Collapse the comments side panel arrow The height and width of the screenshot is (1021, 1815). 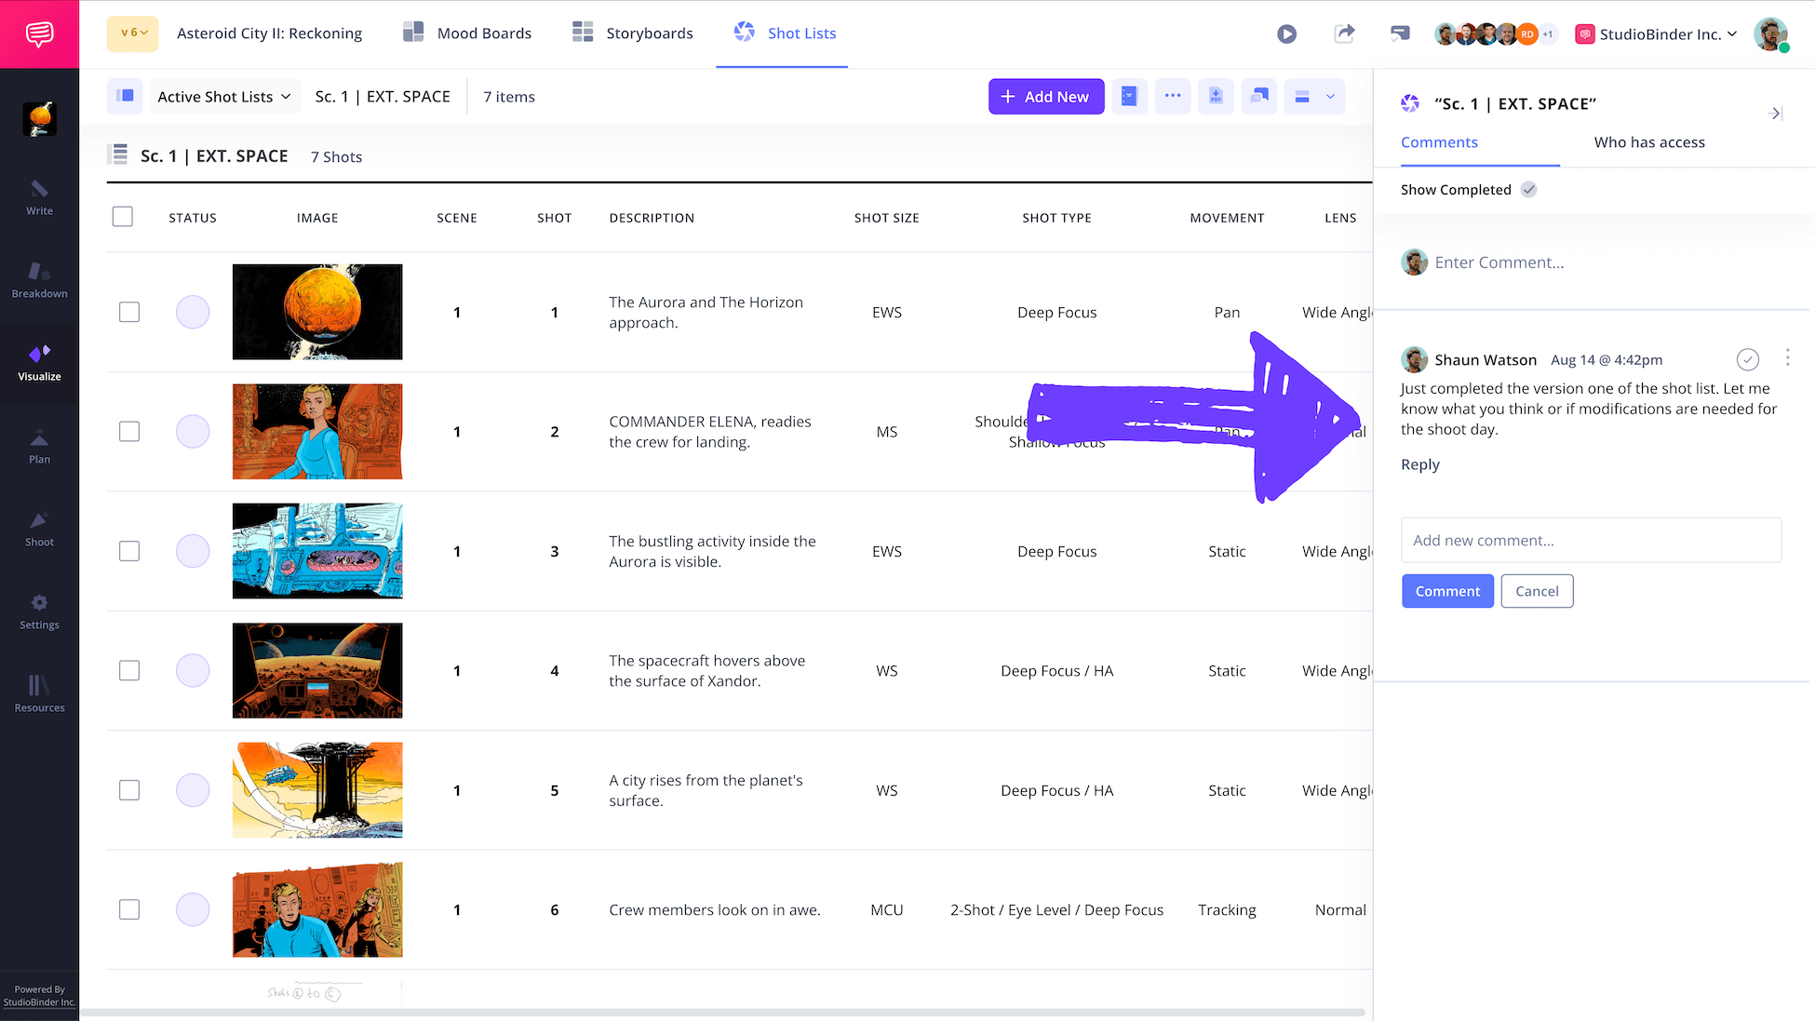tap(1774, 114)
